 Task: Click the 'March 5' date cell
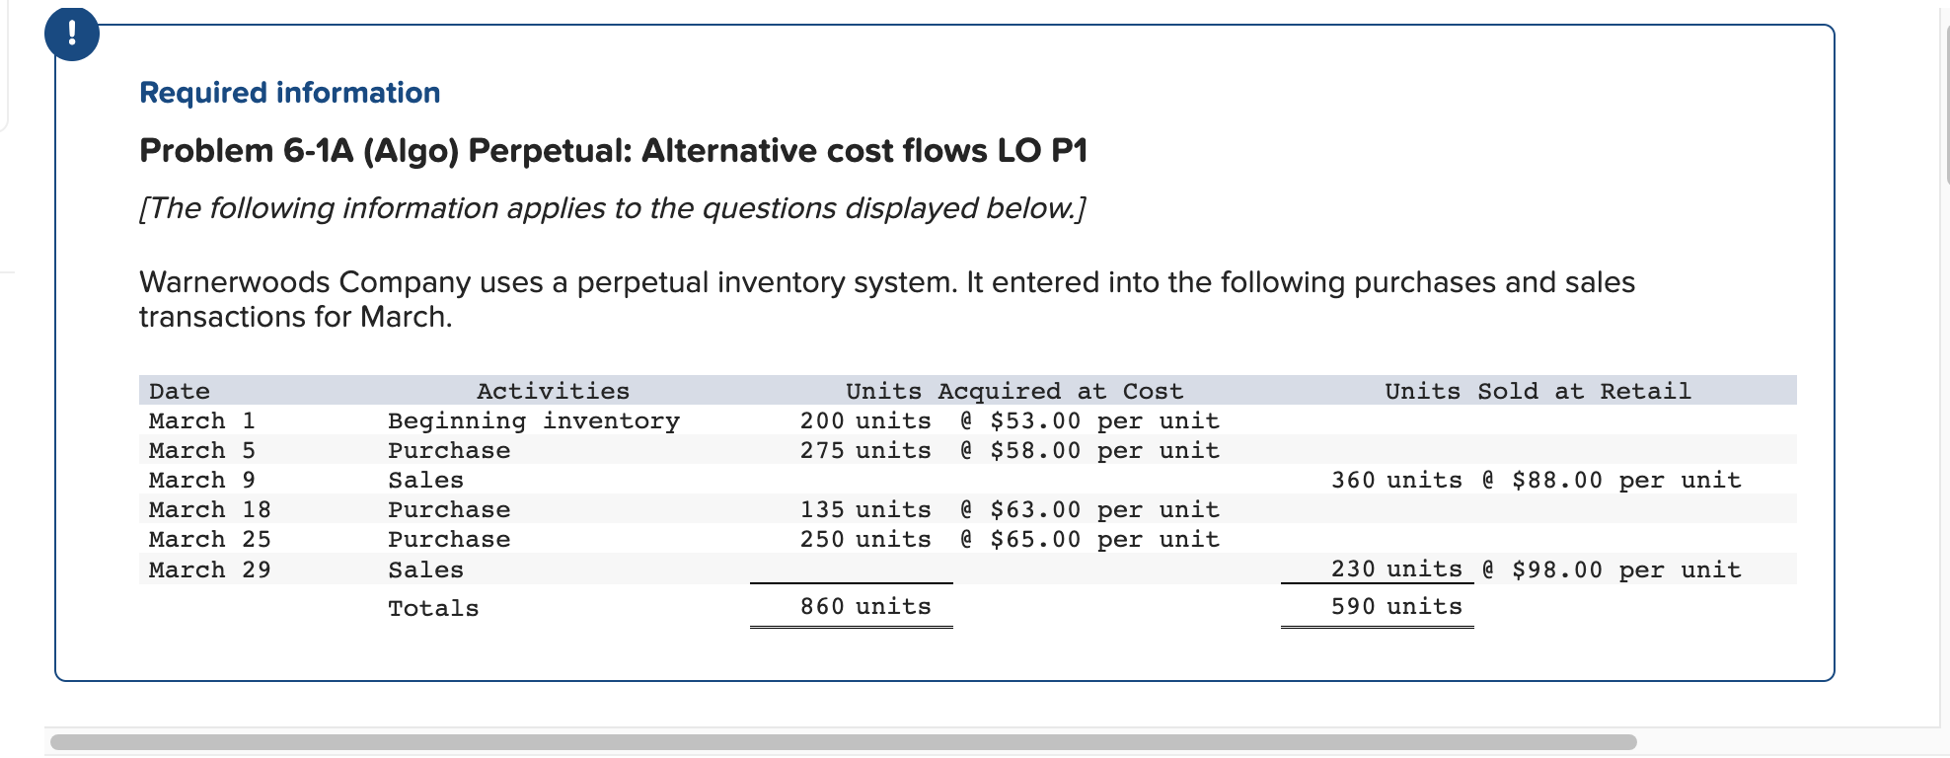(x=202, y=450)
